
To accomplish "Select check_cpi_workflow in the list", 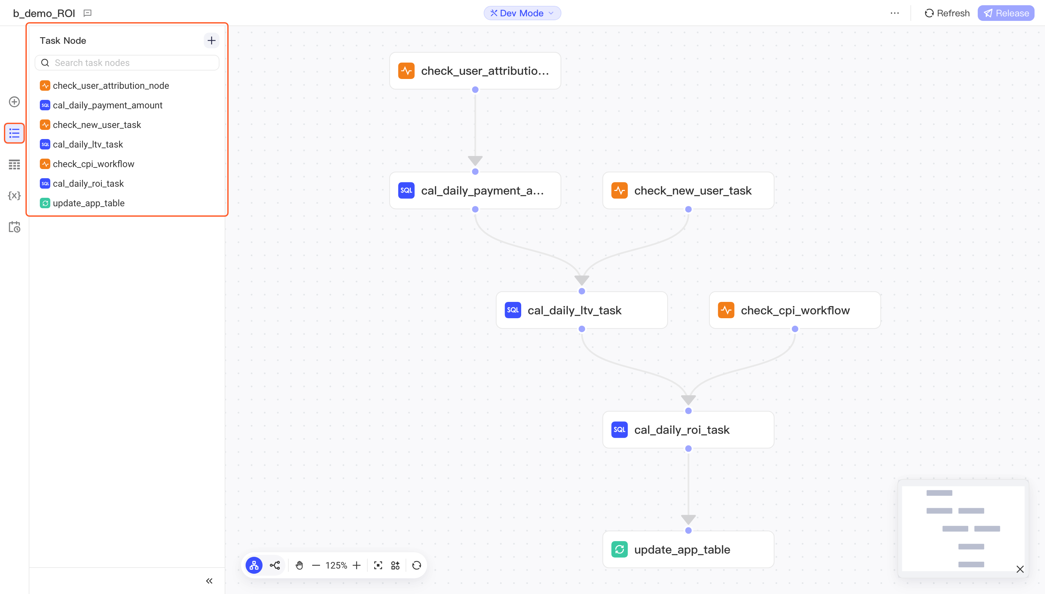I will coord(127,164).
